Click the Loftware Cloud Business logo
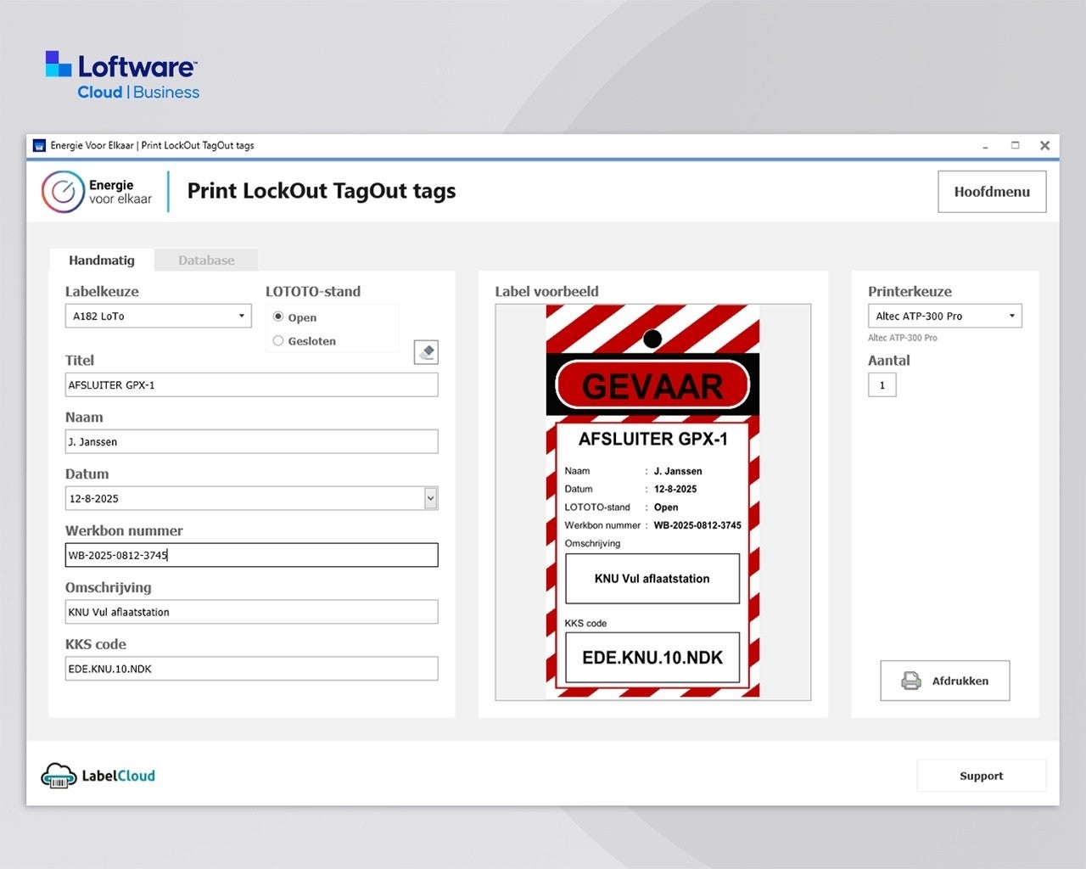Viewport: 1086px width, 869px height. [122, 76]
